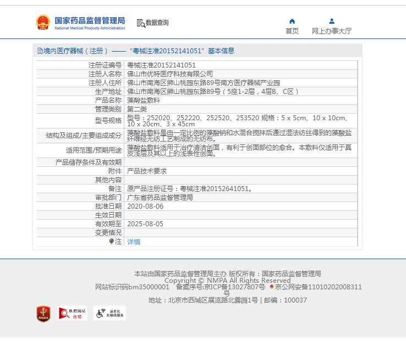
Task: Click 产品技术要求 attachment text
Action: (x=147, y=171)
